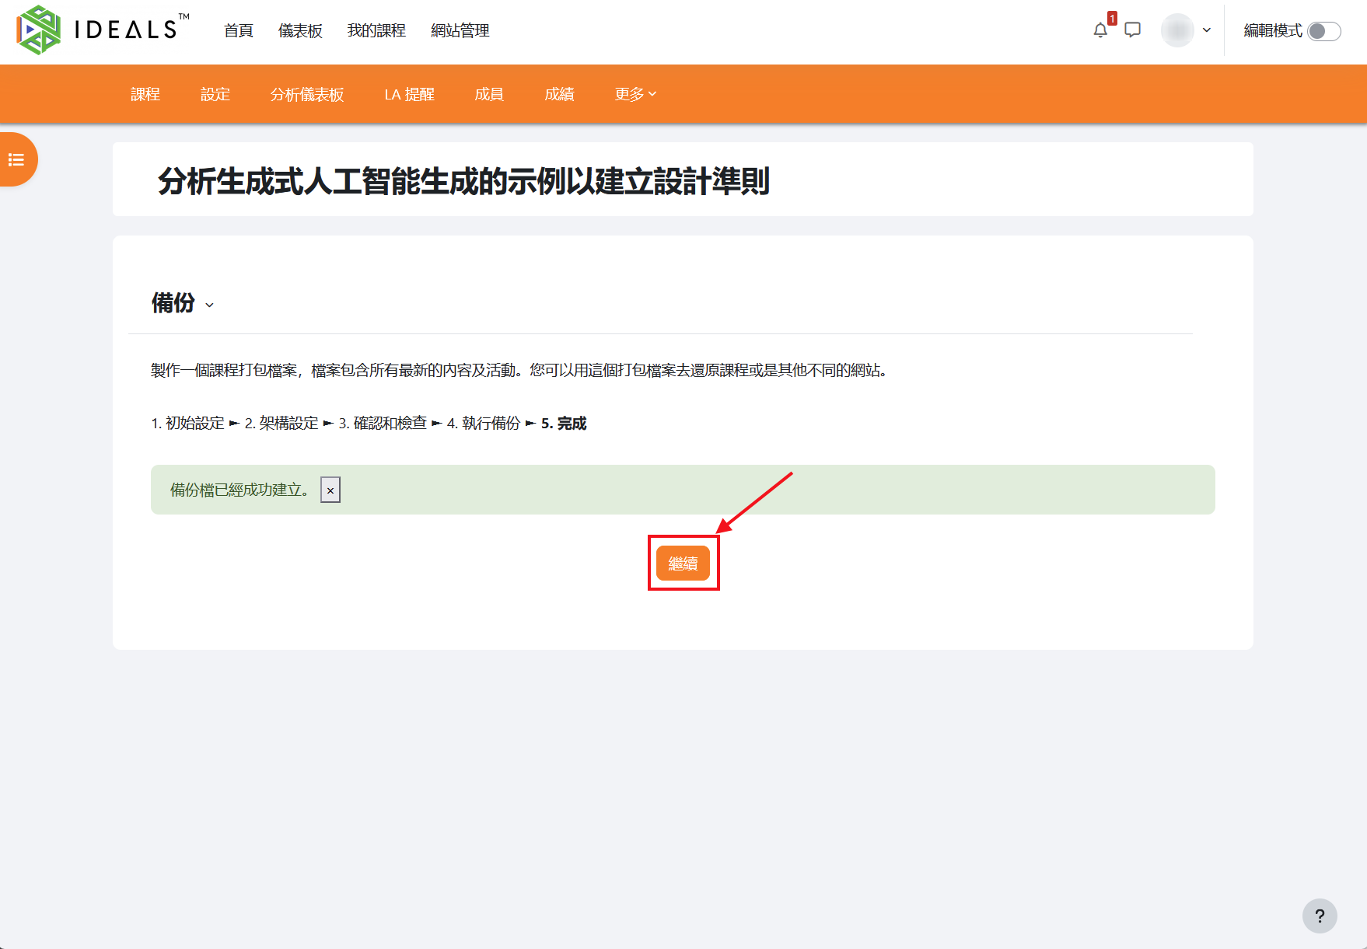Expand the 更多 dropdown menu
Screen dimensions: 1367x949
(635, 94)
